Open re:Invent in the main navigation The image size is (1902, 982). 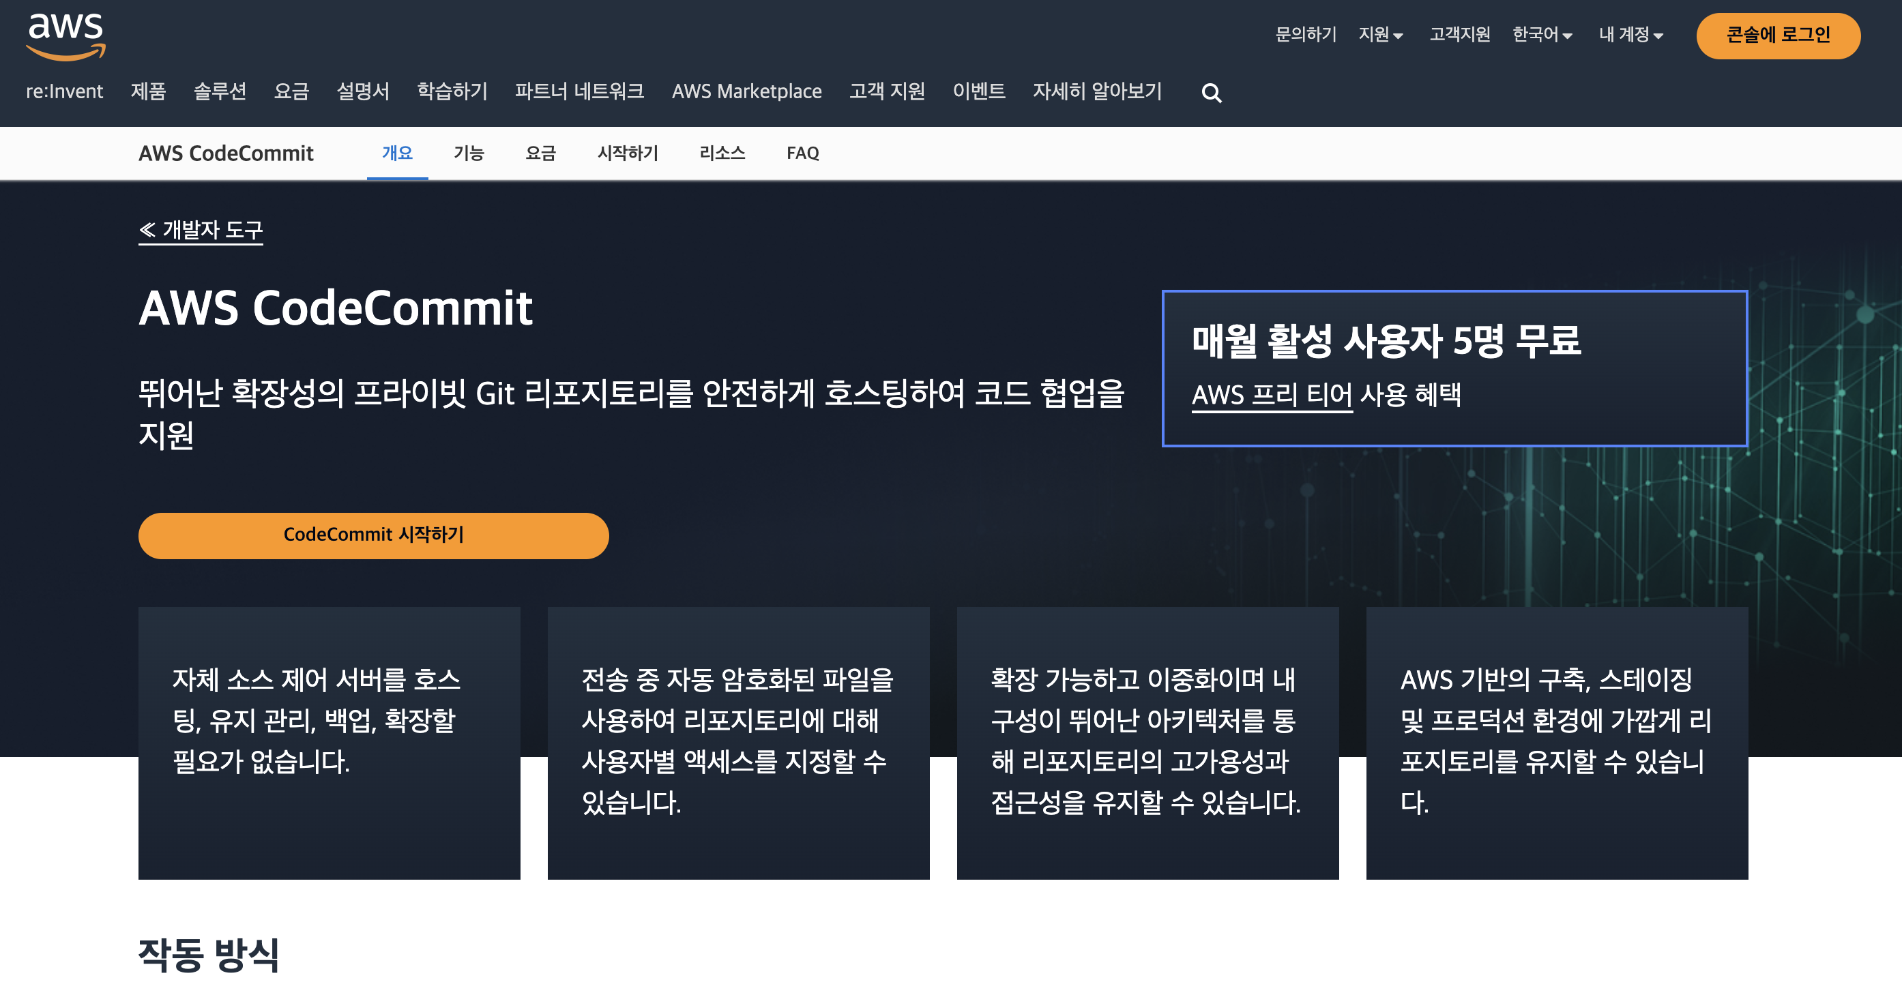click(x=64, y=91)
